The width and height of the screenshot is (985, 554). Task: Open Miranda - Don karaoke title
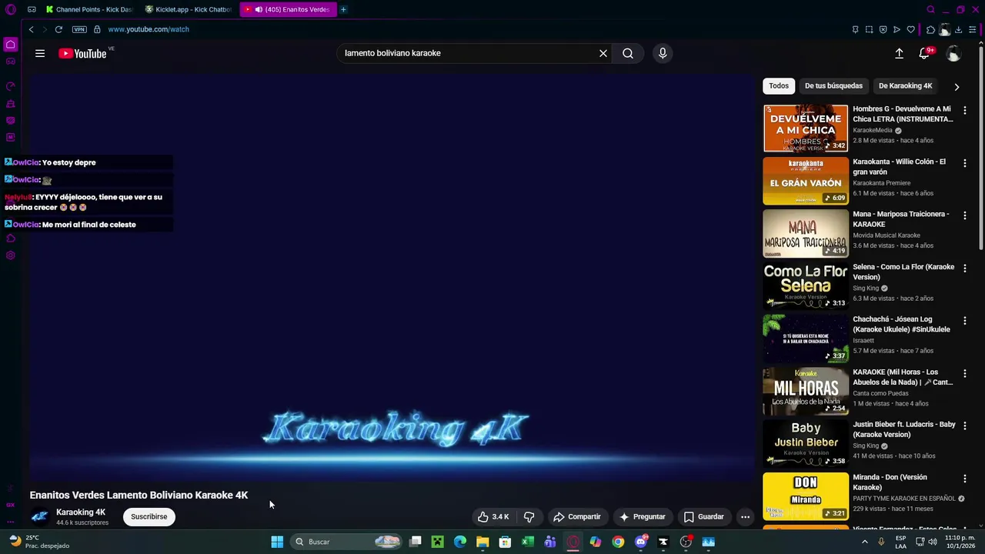tap(890, 482)
